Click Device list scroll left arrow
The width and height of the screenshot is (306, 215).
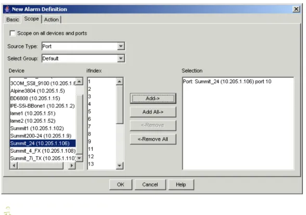tap(14, 166)
